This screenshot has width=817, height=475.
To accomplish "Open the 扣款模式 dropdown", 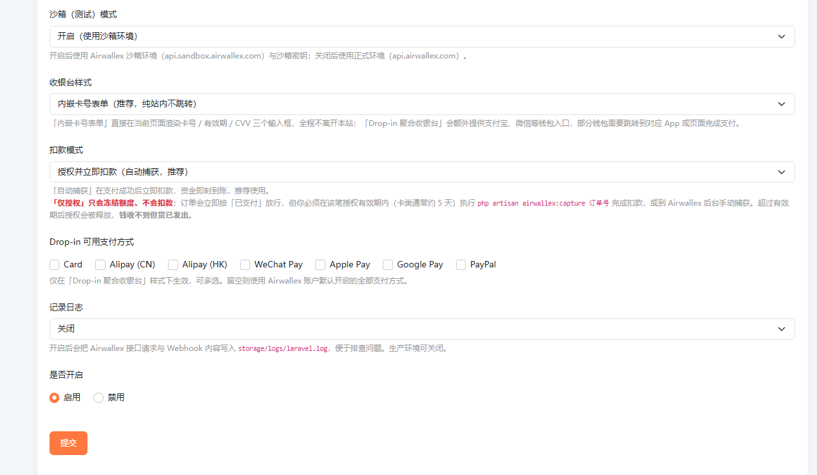I will [422, 172].
